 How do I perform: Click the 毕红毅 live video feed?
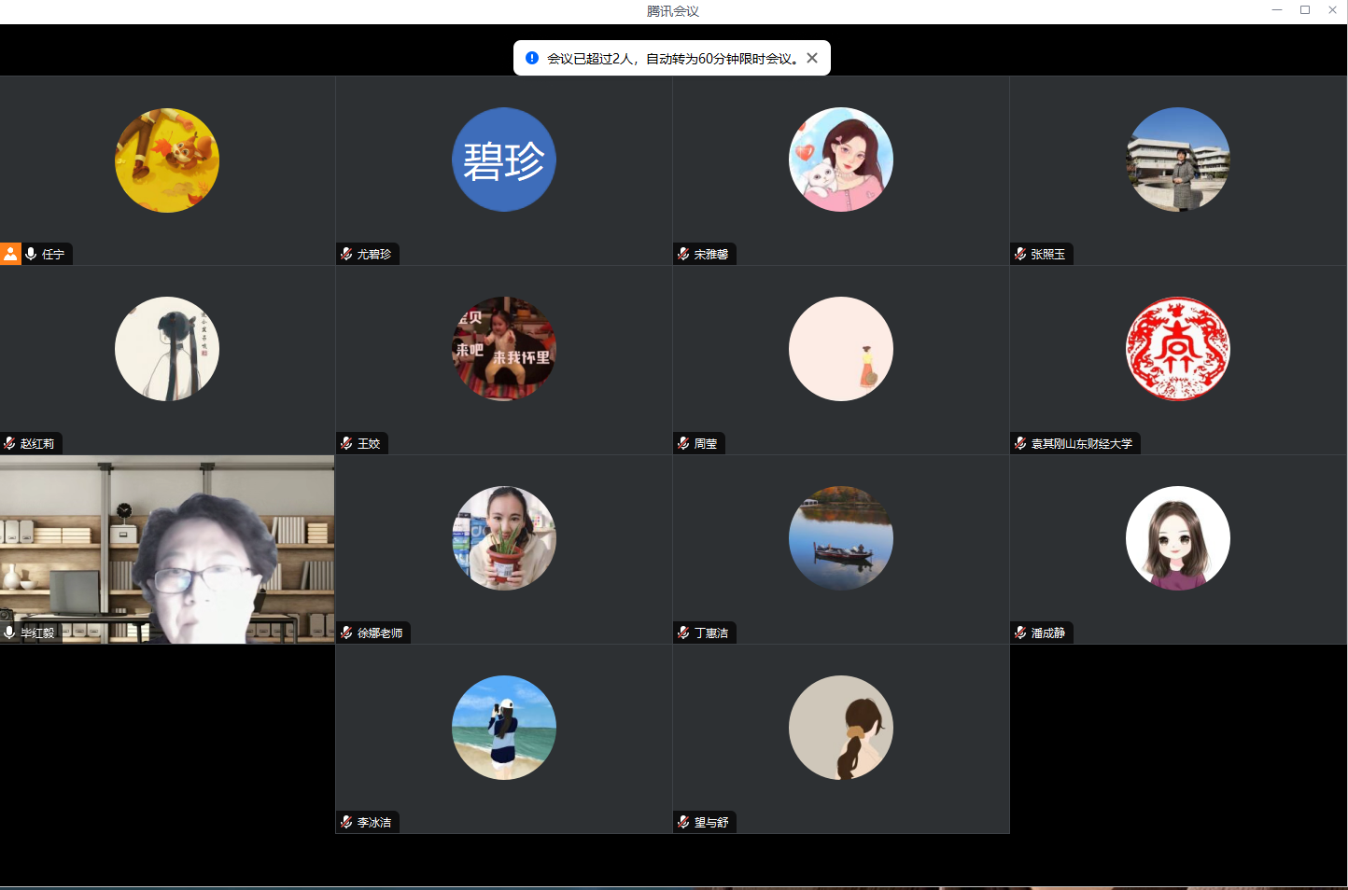167,549
